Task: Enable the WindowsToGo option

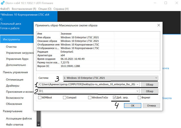Action: [x=90, y=98]
